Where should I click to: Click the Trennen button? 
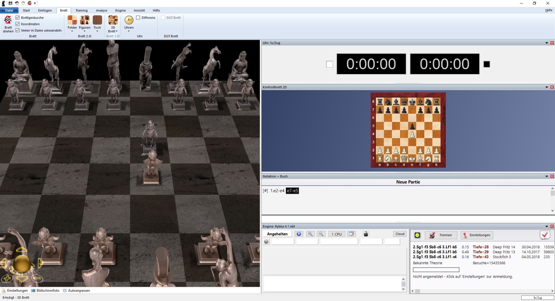[x=441, y=235]
